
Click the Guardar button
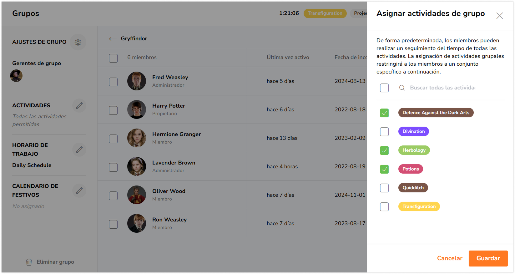(x=488, y=258)
